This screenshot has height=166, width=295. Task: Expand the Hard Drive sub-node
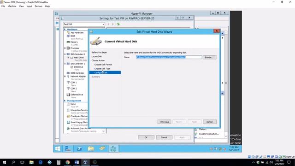pos(68,58)
